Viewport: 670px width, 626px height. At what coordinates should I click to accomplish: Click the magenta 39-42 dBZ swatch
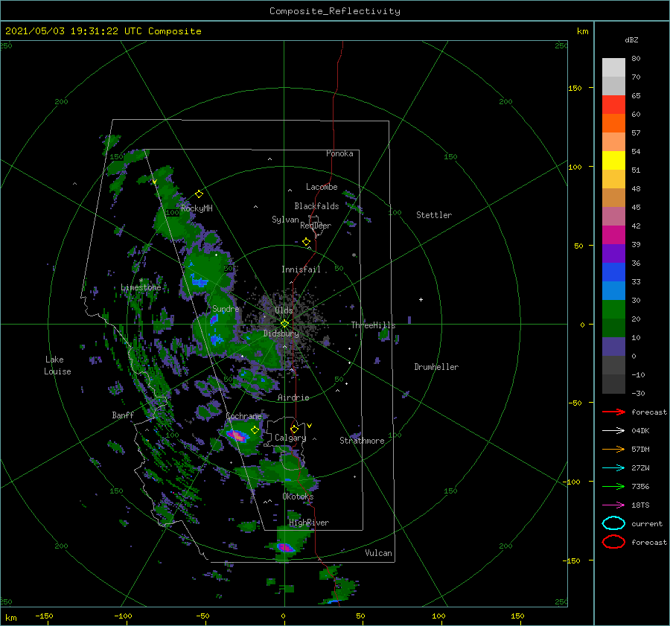[x=613, y=235]
